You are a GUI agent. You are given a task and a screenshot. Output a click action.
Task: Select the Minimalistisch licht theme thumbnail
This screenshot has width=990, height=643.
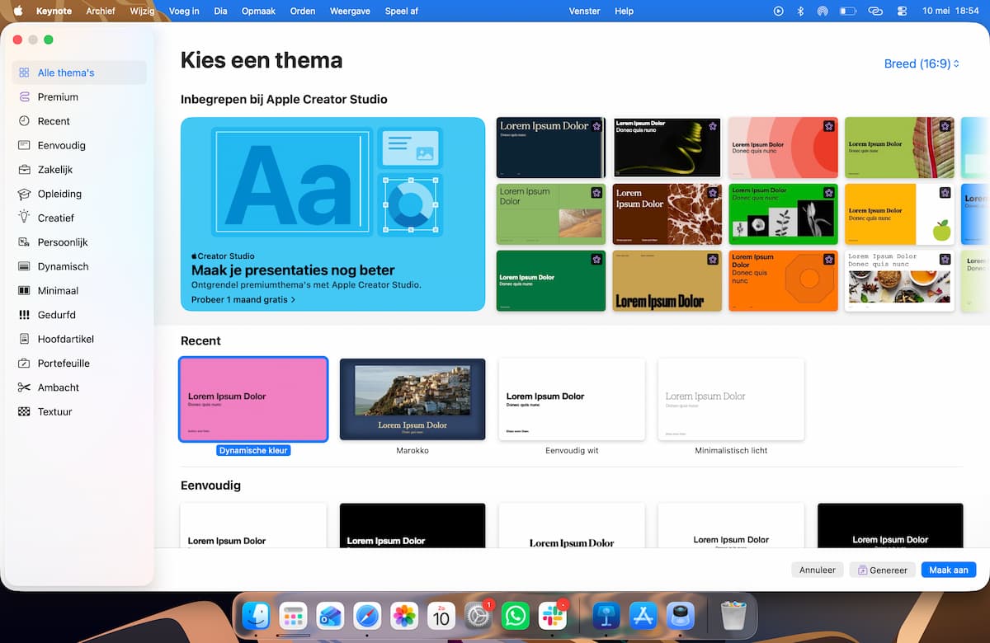(x=731, y=400)
